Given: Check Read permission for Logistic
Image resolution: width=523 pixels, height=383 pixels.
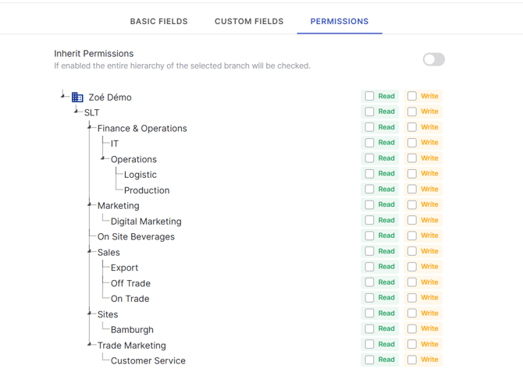Looking at the screenshot, I should pyautogui.click(x=370, y=174).
